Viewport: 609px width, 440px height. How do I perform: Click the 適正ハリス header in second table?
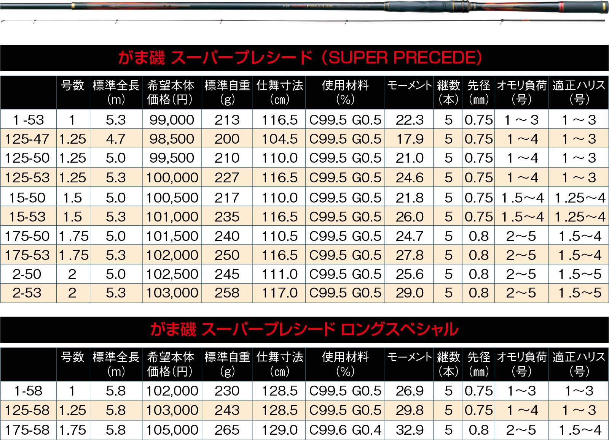point(579,364)
